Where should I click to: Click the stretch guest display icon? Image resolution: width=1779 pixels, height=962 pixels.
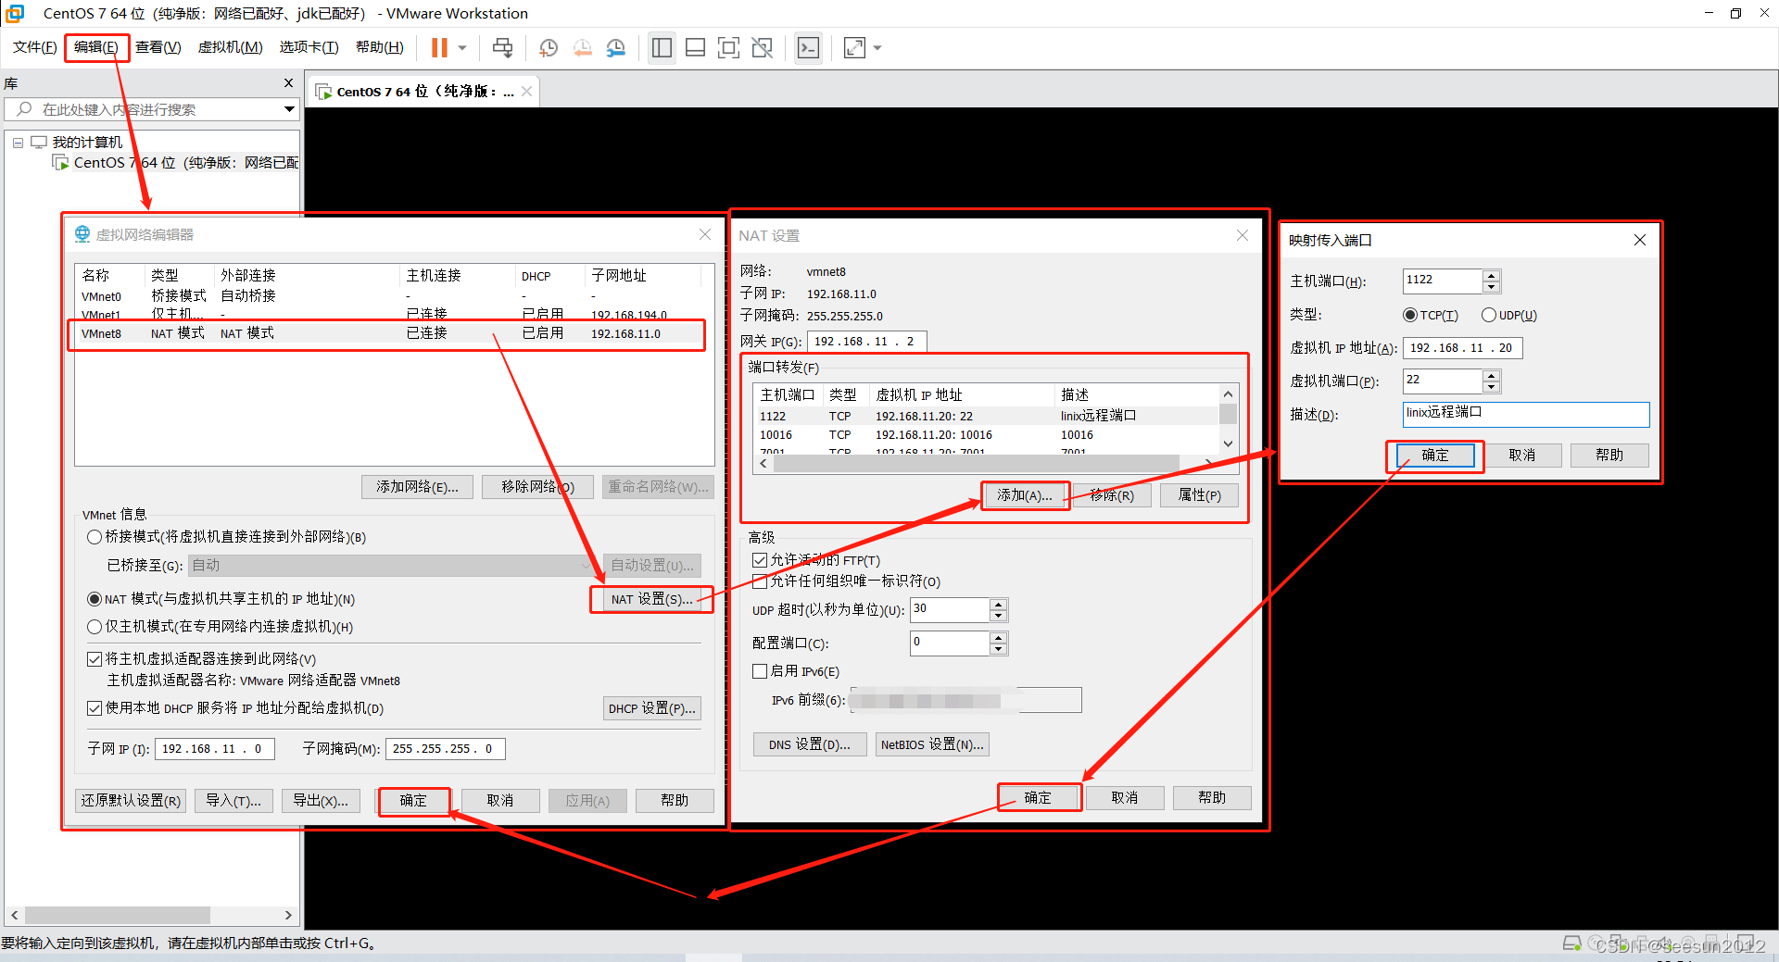point(854,48)
